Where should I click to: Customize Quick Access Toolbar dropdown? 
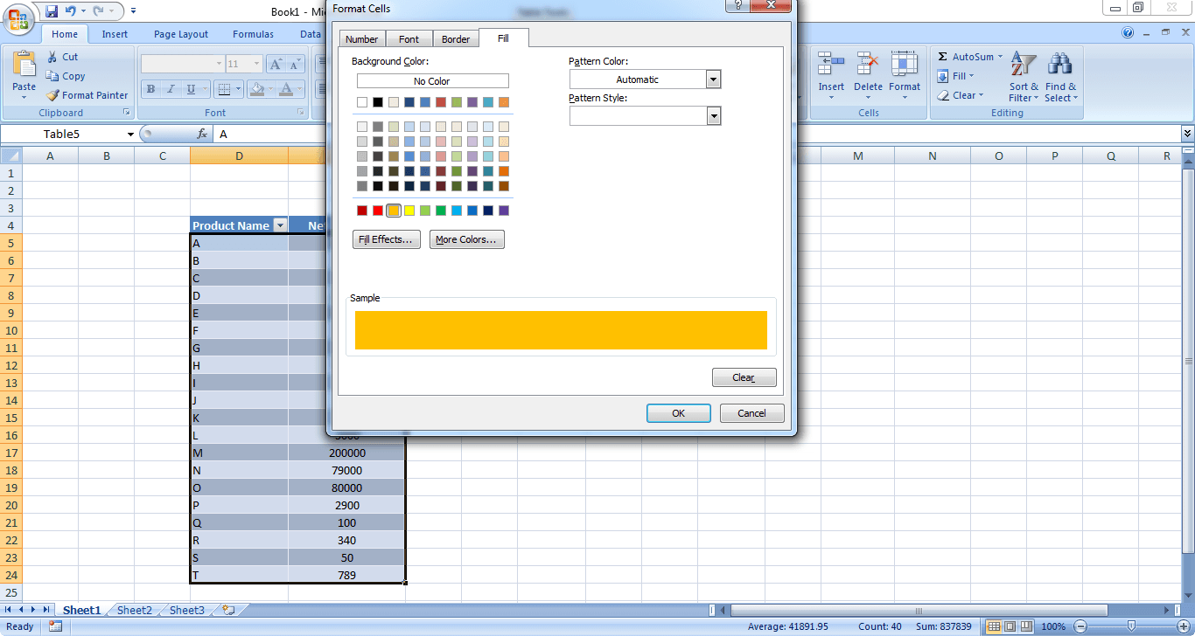133,11
